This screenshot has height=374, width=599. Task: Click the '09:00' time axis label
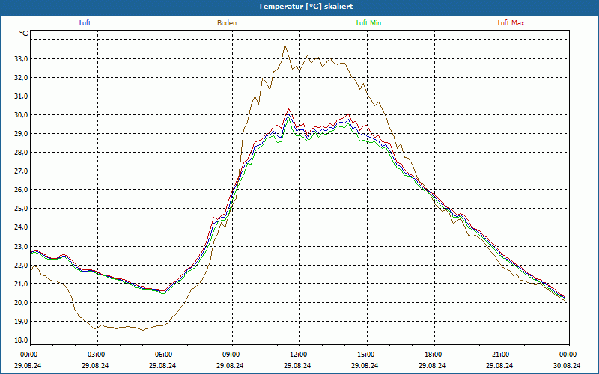232,355
